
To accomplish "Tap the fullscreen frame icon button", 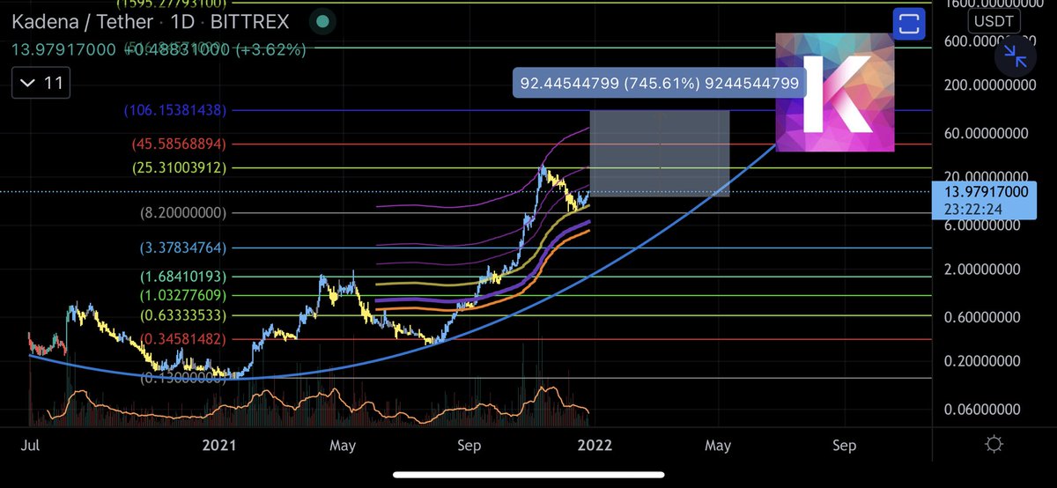I will point(907,24).
